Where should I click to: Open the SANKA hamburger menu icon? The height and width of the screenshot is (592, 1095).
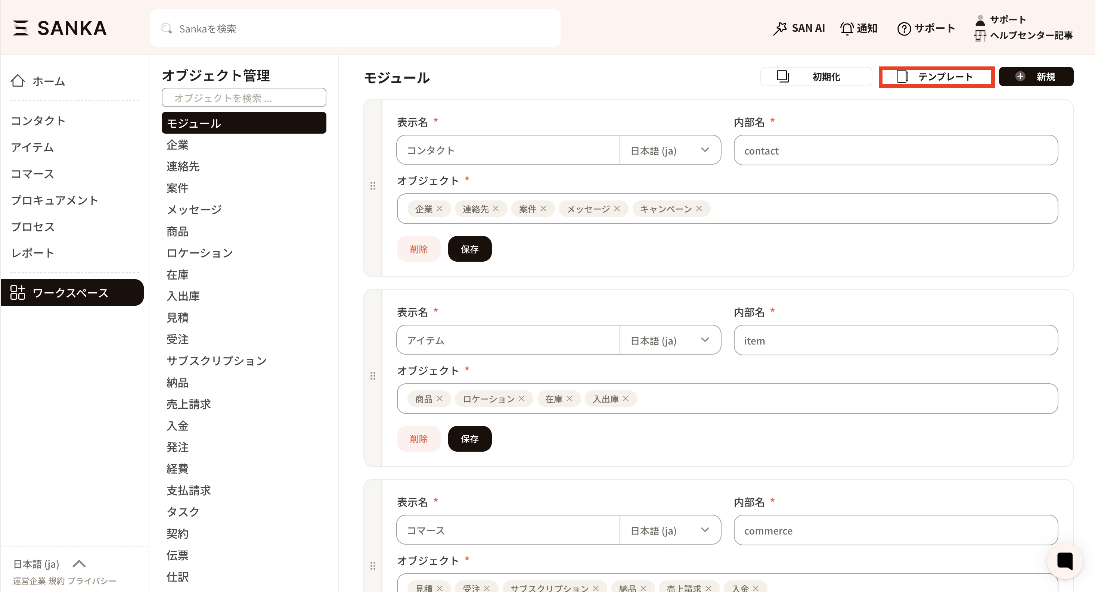(x=21, y=28)
